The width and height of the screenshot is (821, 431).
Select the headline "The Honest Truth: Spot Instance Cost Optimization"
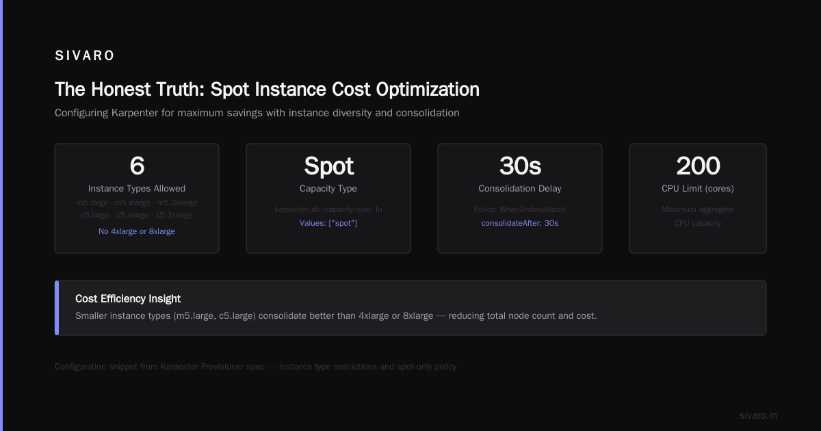point(267,90)
